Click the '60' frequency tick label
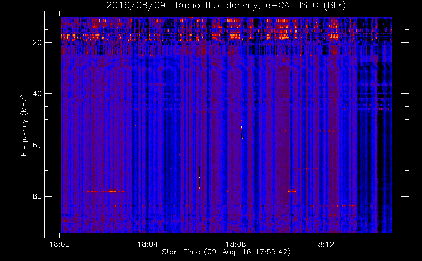This screenshot has height=261, width=422. point(37,145)
